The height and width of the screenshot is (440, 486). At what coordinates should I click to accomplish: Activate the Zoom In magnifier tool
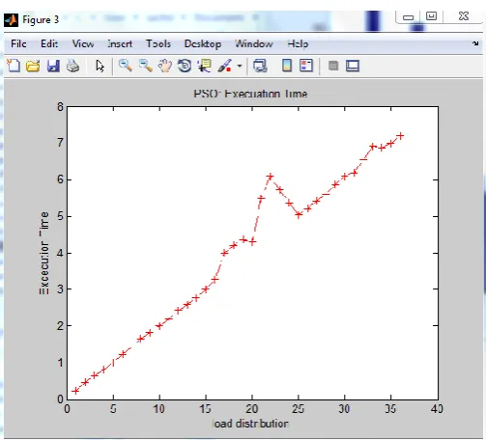coord(126,66)
